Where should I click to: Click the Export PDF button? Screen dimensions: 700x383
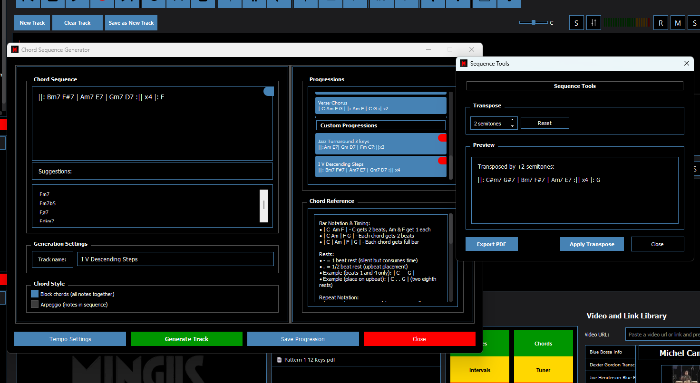(491, 244)
